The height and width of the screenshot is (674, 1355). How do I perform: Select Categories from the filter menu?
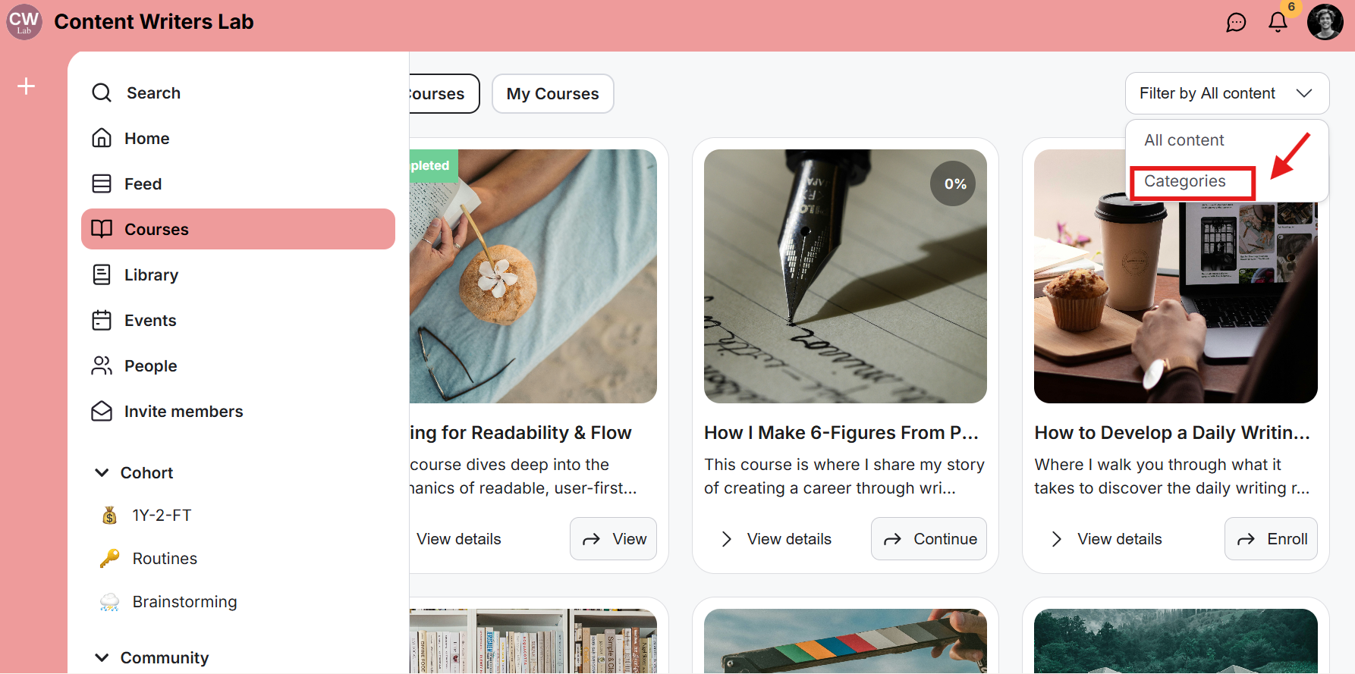1185,181
